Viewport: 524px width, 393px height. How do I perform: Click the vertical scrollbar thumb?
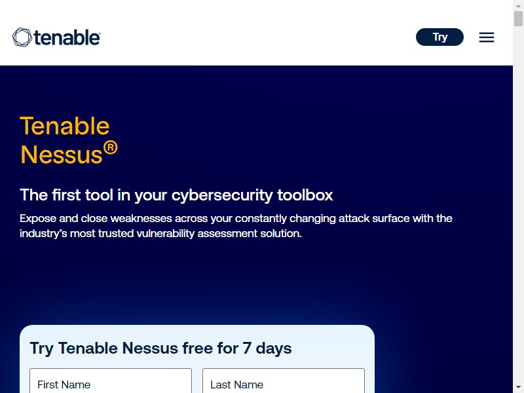click(518, 18)
